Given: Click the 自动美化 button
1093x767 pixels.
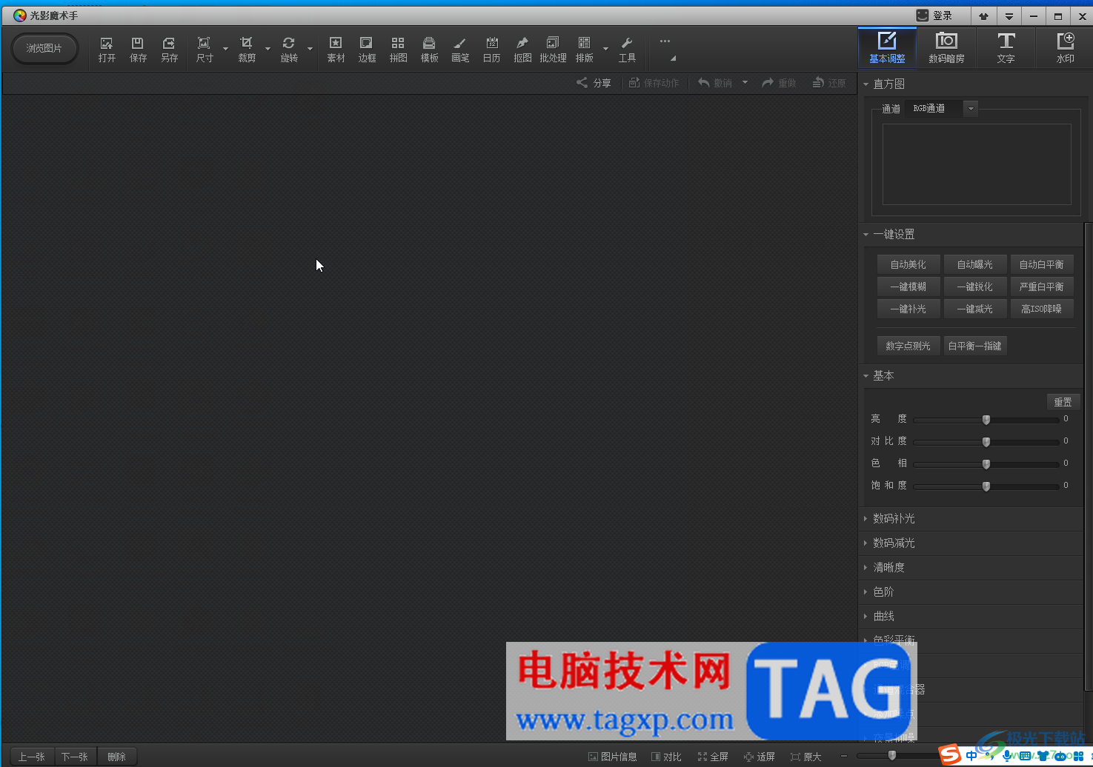Looking at the screenshot, I should [x=908, y=264].
